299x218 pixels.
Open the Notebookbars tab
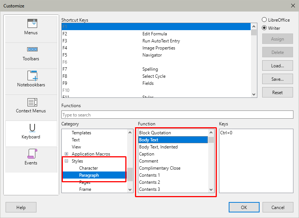(x=31, y=81)
